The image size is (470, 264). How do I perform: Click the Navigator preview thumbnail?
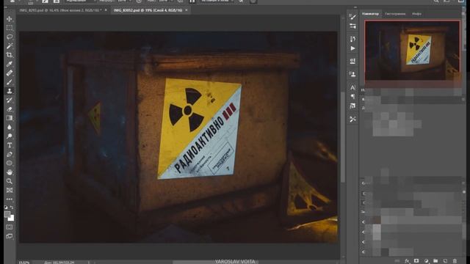point(412,51)
